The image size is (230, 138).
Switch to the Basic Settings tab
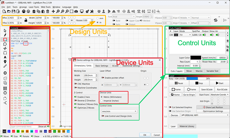(x=102, y=66)
